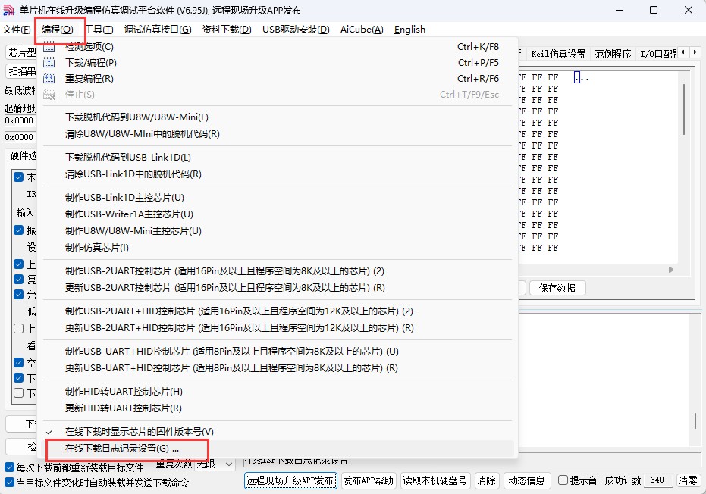Open the 资料下载(D) menu
The image size is (706, 494).
tap(227, 30)
